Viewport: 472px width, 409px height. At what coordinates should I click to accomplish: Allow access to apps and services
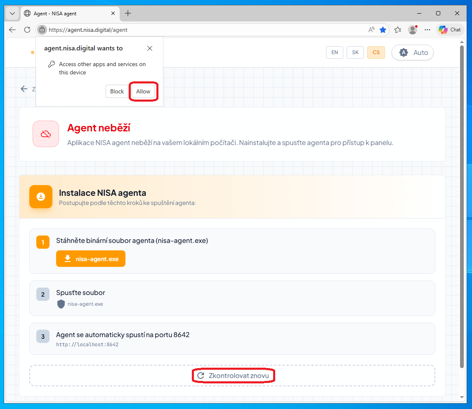pyautogui.click(x=143, y=91)
